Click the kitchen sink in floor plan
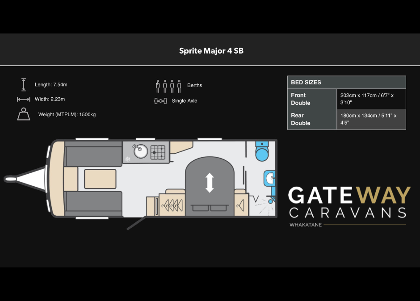Screen dimensions: 420x301 pos(141,151)
